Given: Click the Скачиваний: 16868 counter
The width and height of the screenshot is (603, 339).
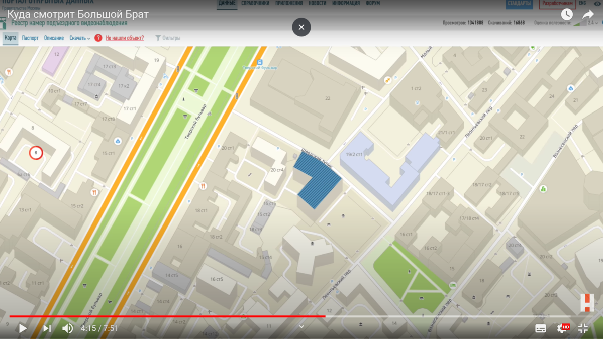Looking at the screenshot, I should click(506, 23).
